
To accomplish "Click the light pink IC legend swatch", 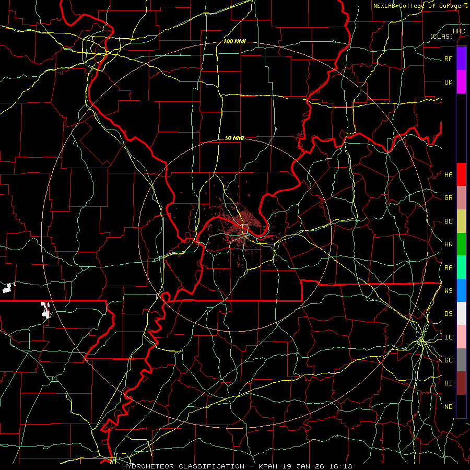I will click(x=461, y=337).
